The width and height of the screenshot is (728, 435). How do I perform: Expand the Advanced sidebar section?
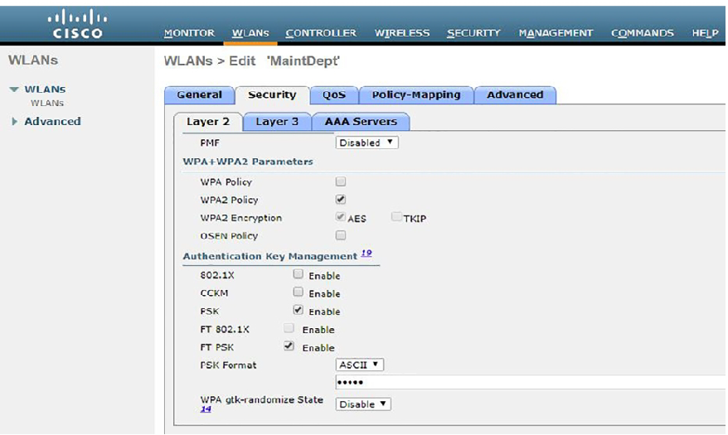click(14, 122)
